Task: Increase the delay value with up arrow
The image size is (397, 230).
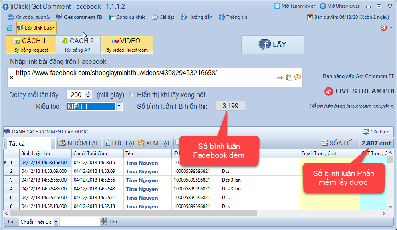Action: 88,93
